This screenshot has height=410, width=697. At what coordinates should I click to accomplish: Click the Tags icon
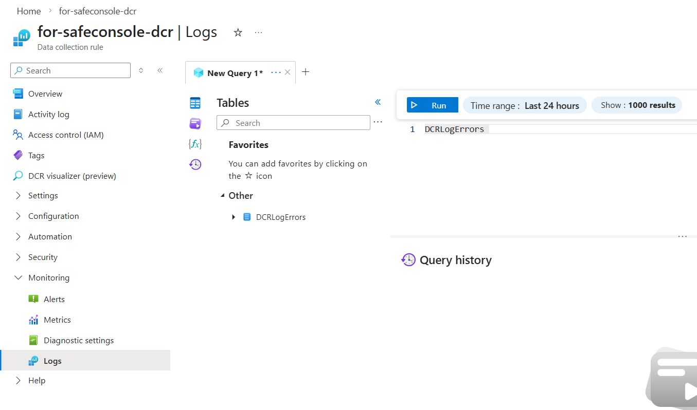pyautogui.click(x=18, y=155)
